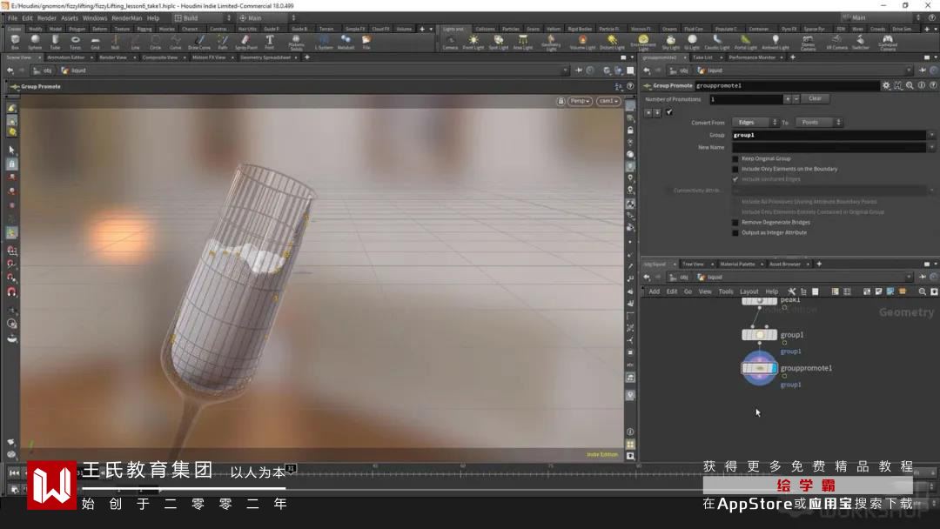The width and height of the screenshot is (940, 529).
Task: Click the Sky Light shelf tool
Action: [x=670, y=41]
